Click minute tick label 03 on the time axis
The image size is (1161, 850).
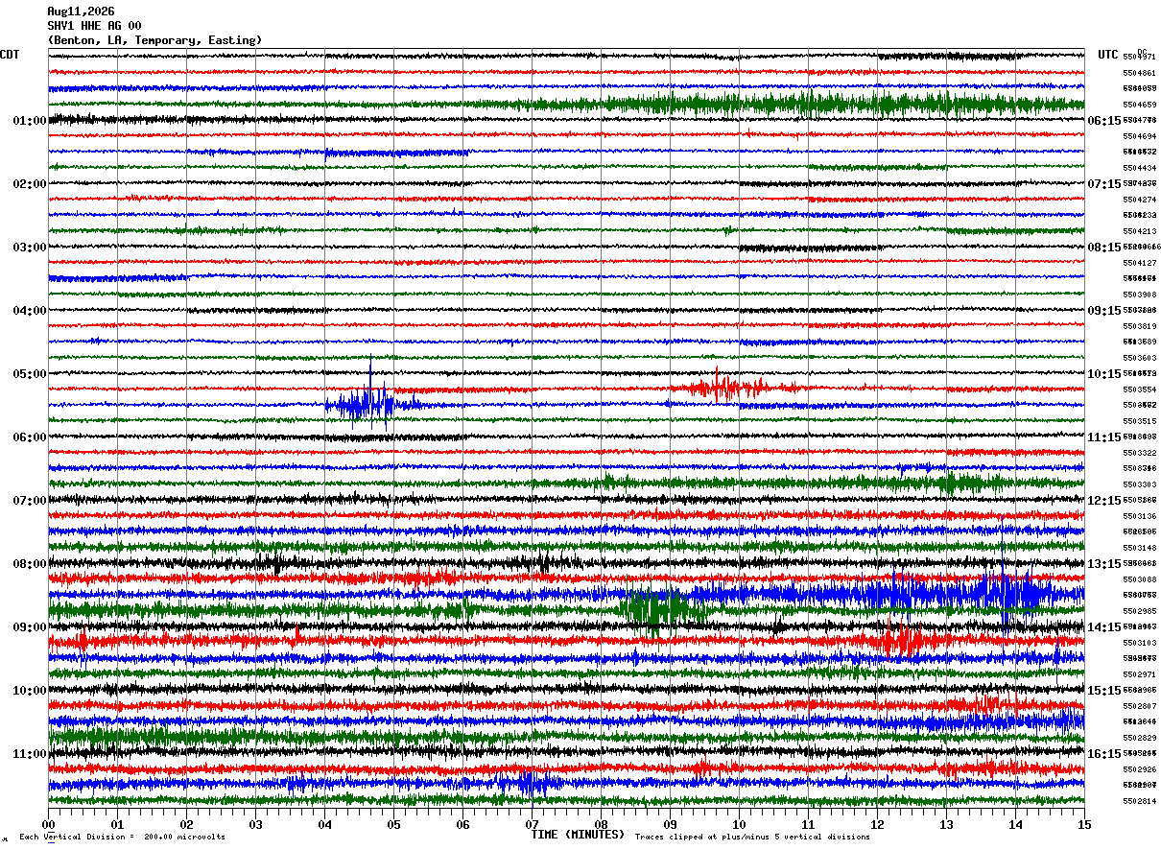tap(255, 824)
